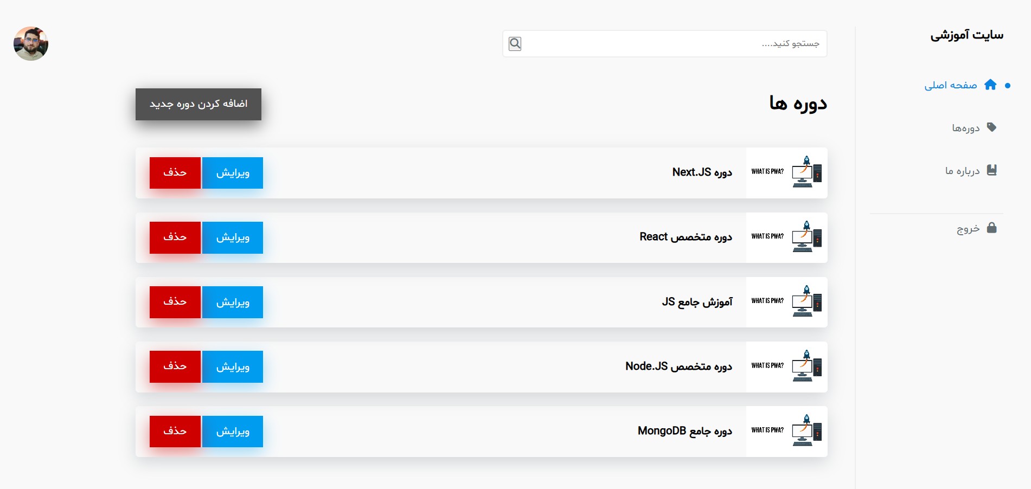The height and width of the screenshot is (489, 1031).
Task: Click the lock icon next to خروج
Action: click(991, 228)
